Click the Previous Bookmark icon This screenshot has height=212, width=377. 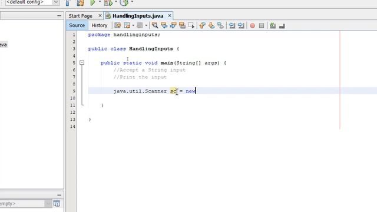[202, 25]
